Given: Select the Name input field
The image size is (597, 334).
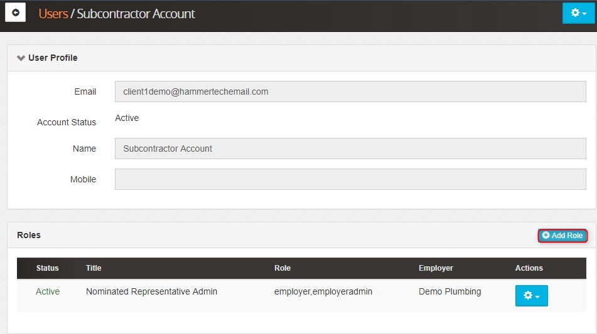Looking at the screenshot, I should click(350, 149).
